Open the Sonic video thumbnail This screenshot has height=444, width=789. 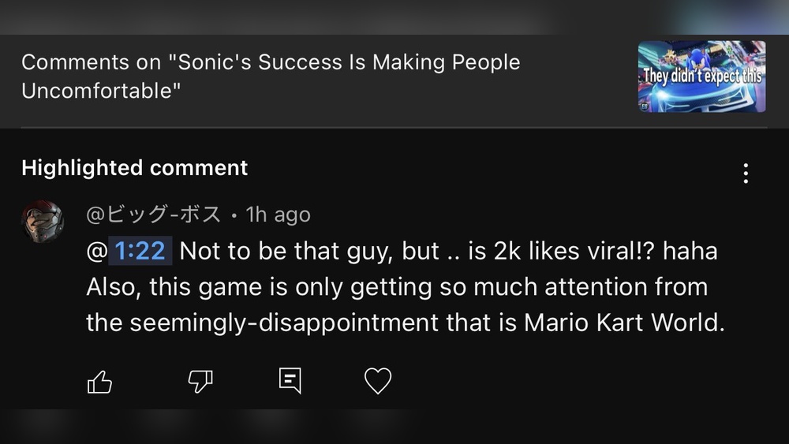click(701, 76)
